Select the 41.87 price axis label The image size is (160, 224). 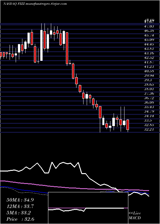(x=149, y=62)
